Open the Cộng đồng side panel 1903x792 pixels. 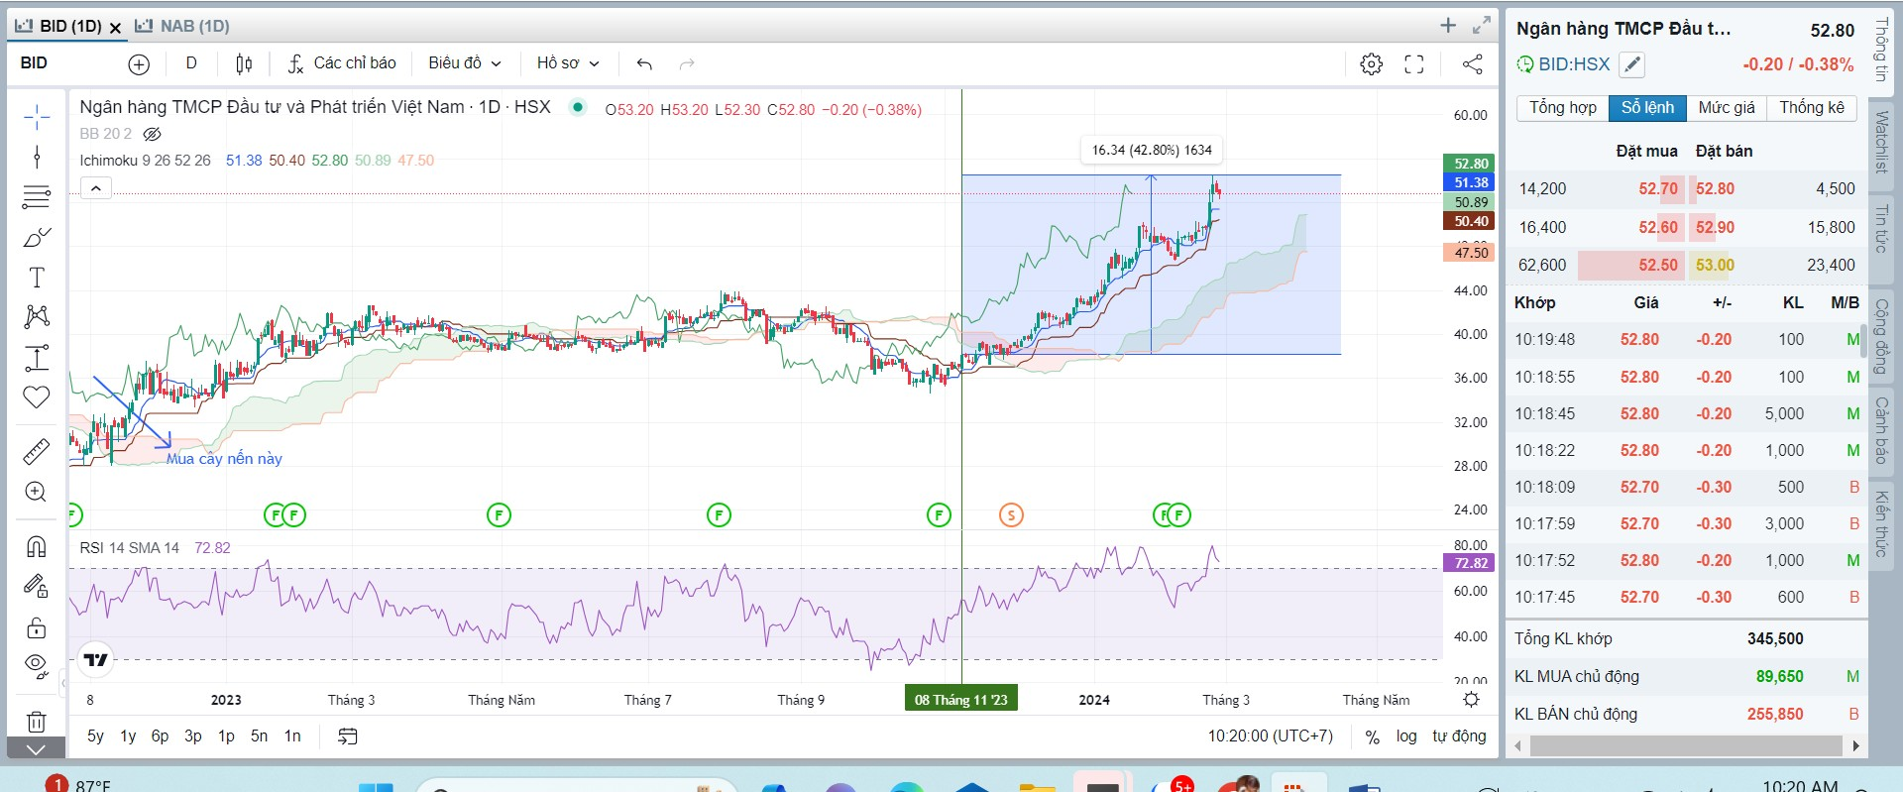[x=1880, y=337]
